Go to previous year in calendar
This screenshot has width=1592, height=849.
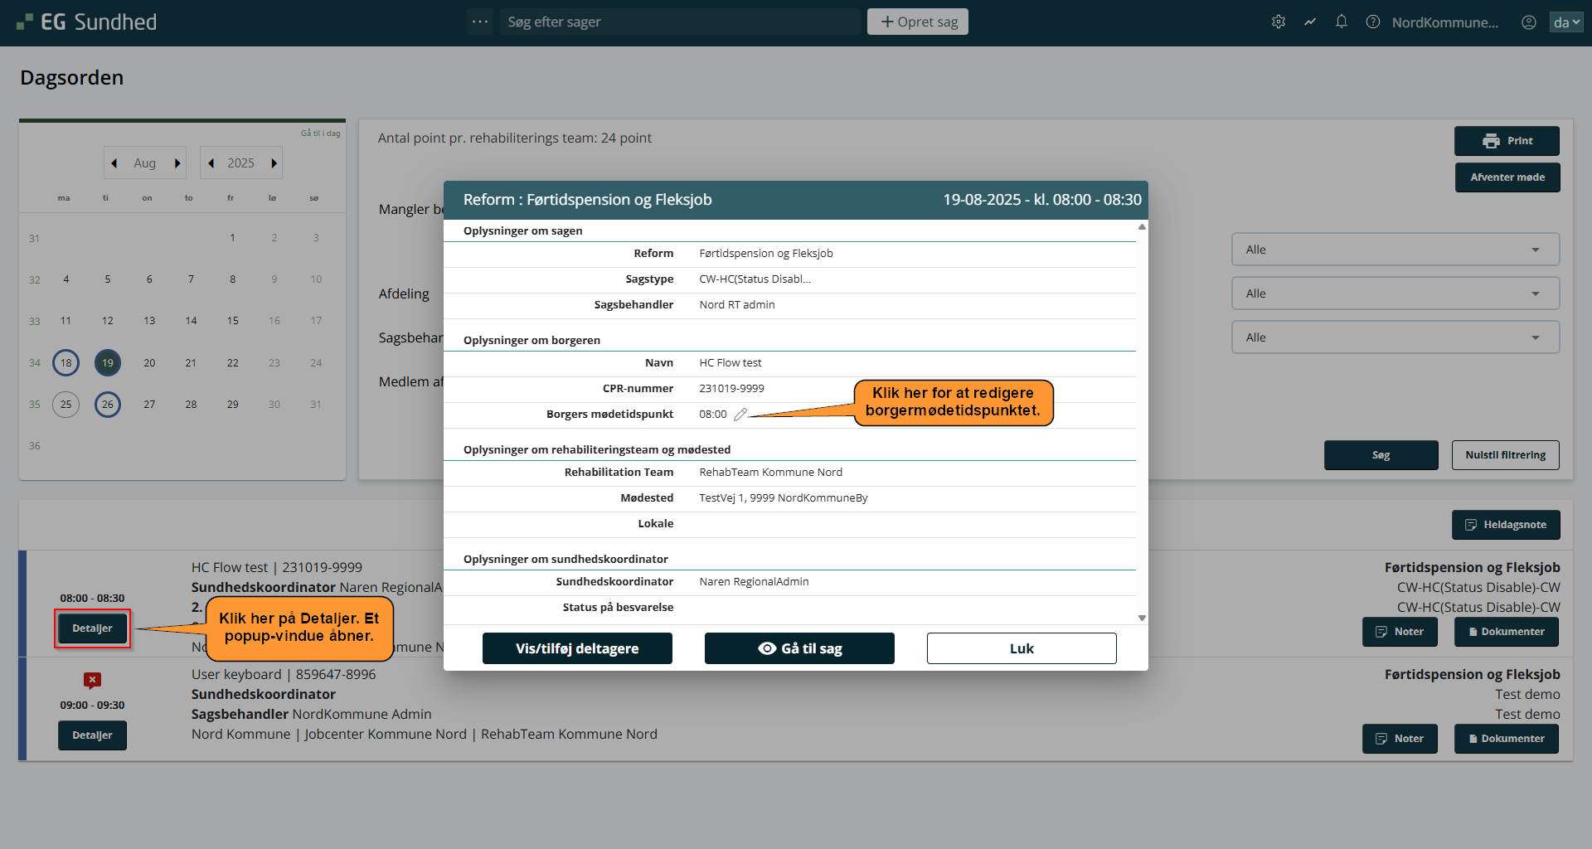[211, 163]
